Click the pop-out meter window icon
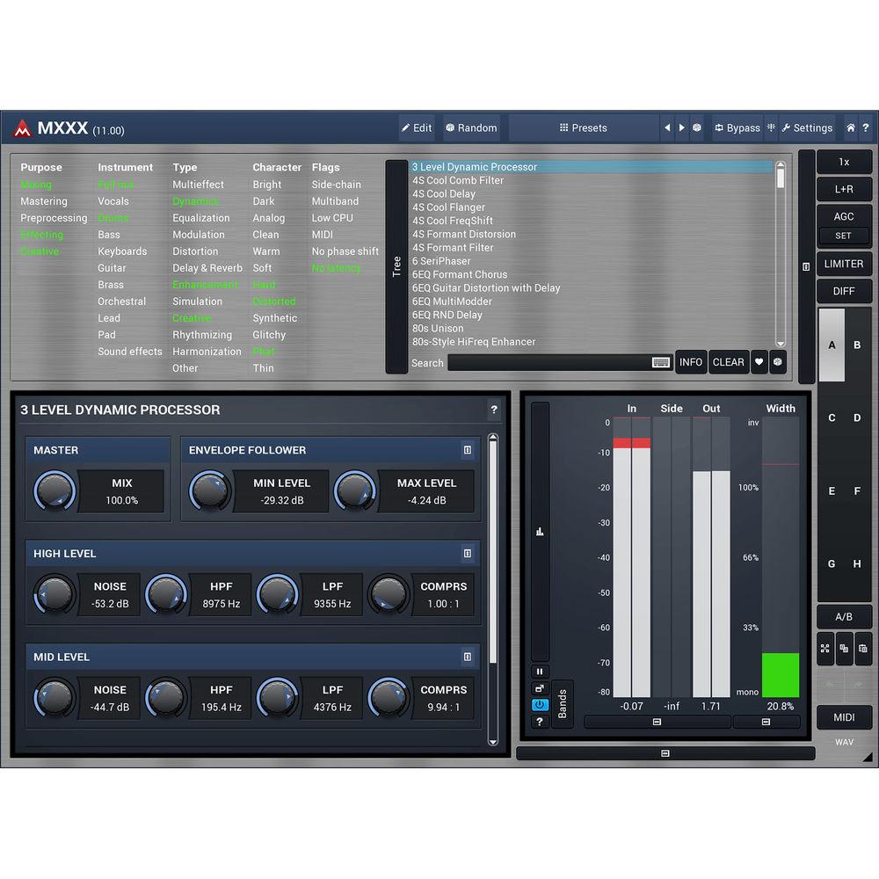 540,688
